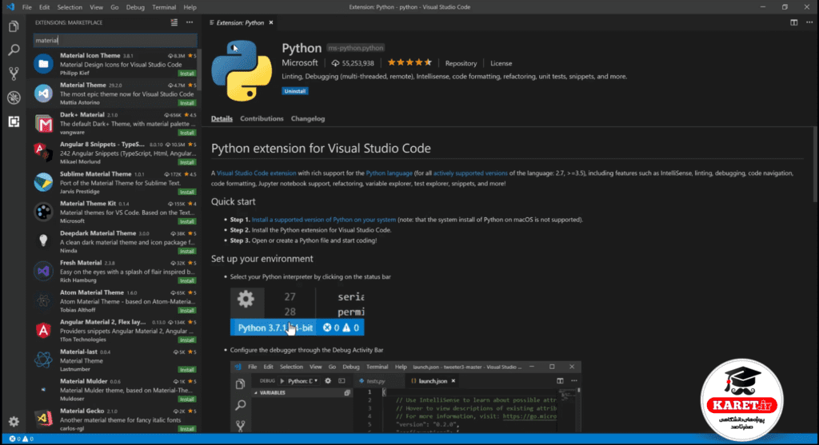Viewport: 819px width, 445px height.
Task: Click split editor right icon
Action: click(794, 22)
